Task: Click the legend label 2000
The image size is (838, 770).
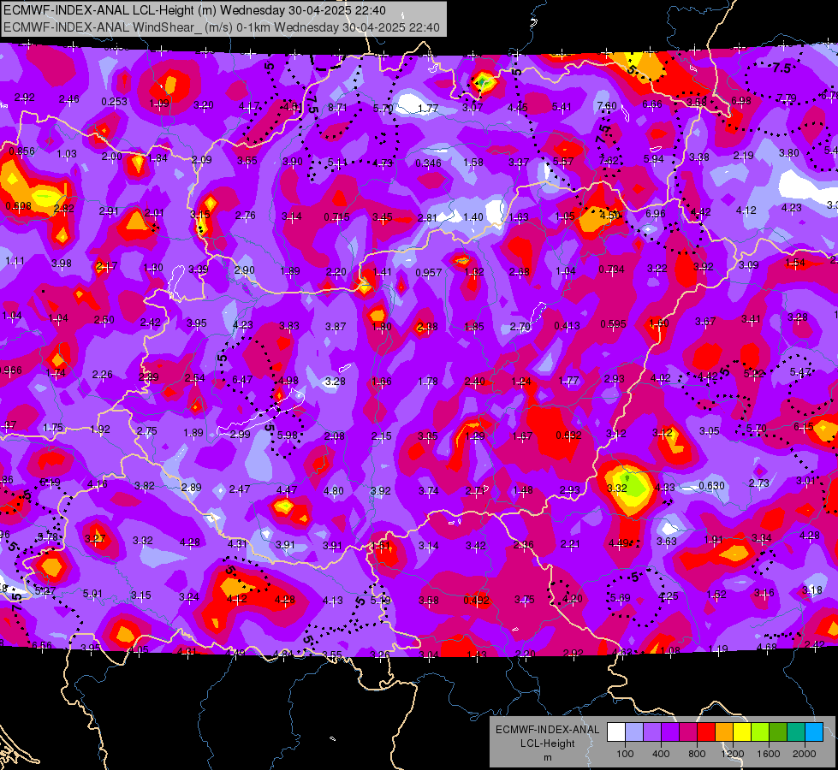Action: coord(805,754)
